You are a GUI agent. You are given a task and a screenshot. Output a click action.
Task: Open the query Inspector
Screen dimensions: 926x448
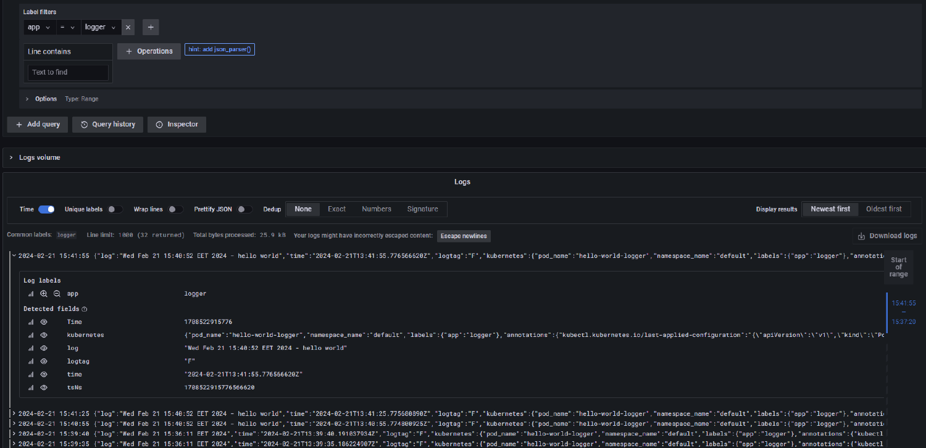click(x=177, y=124)
